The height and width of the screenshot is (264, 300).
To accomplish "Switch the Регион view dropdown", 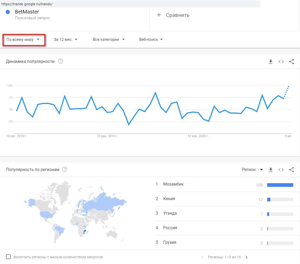I will tap(252, 170).
